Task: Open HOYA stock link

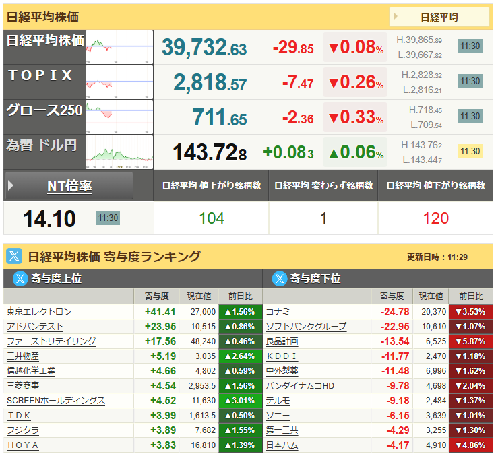Action: pos(23,445)
